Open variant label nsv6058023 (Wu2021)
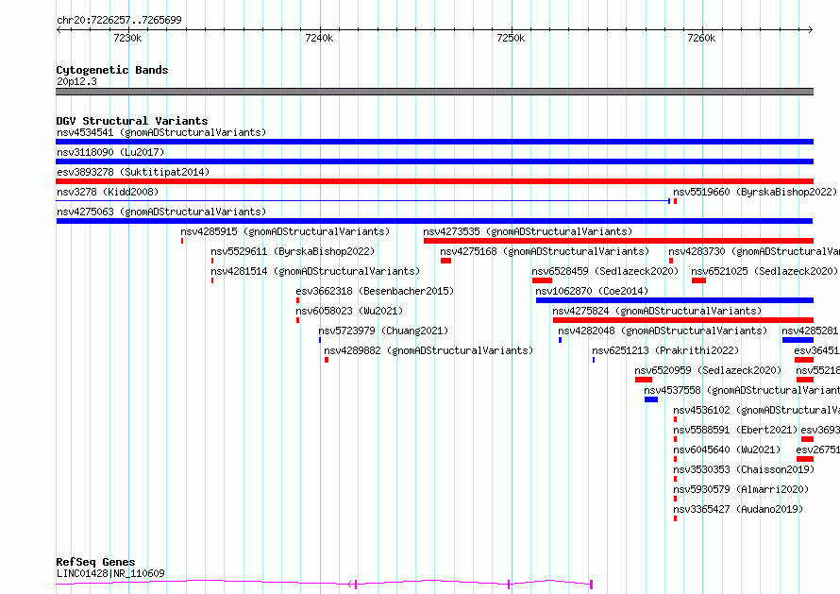The width and height of the screenshot is (840, 594). tap(349, 311)
